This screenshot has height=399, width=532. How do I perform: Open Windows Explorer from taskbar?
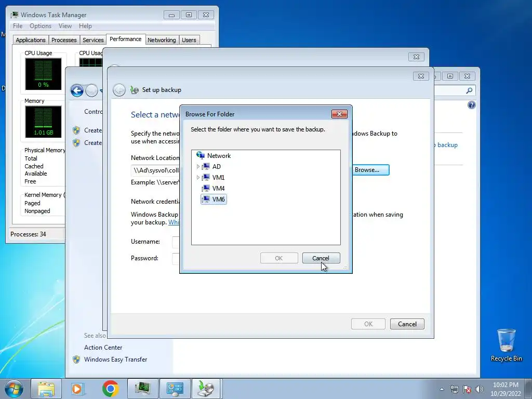46,389
